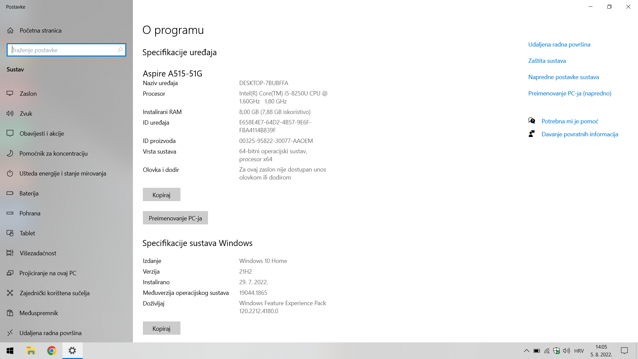Open the Windows Start button

tap(10, 351)
